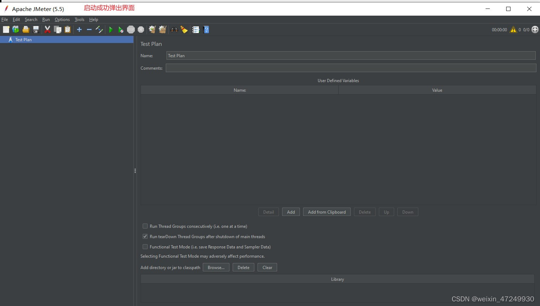Click Browse... for classpath
540x306 pixels.
[216, 268]
